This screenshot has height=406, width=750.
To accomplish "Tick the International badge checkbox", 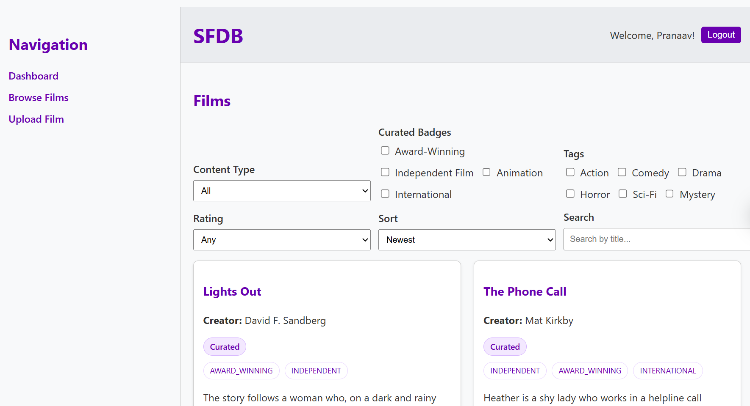I will [x=385, y=194].
